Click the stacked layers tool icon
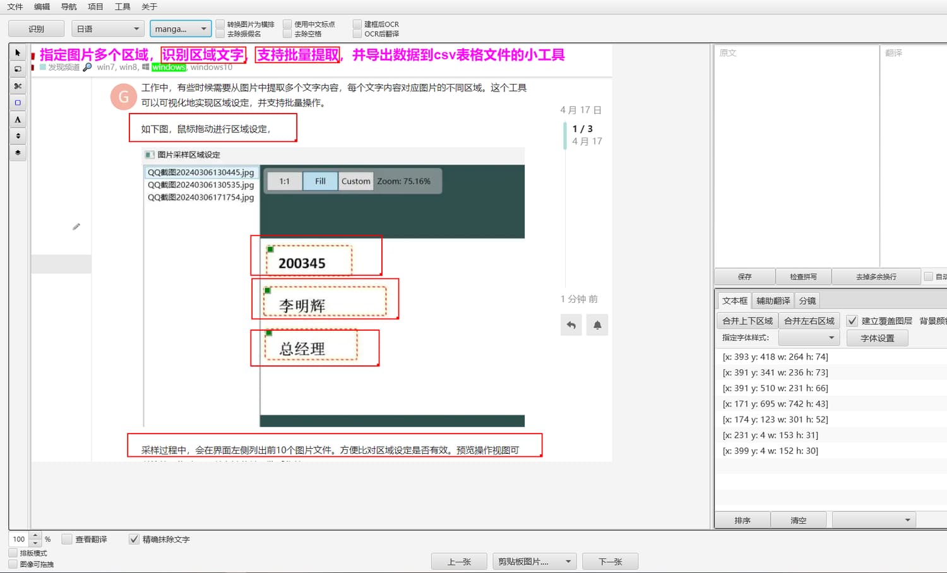Image resolution: width=947 pixels, height=573 pixels. point(18,152)
